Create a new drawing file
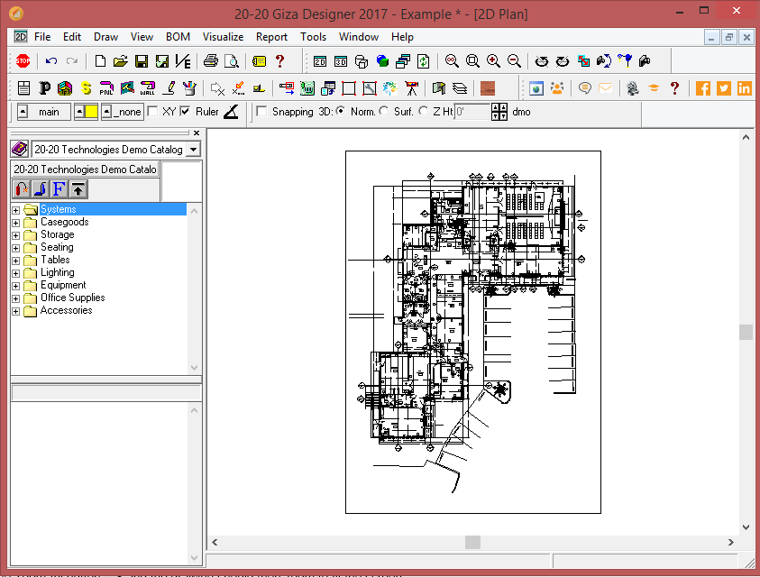The width and height of the screenshot is (760, 577). point(100,61)
